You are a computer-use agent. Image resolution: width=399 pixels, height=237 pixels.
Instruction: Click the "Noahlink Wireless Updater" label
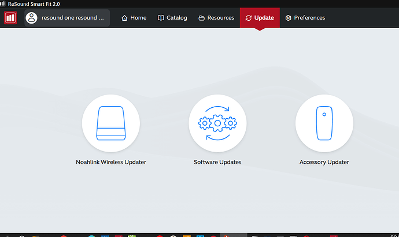(111, 162)
